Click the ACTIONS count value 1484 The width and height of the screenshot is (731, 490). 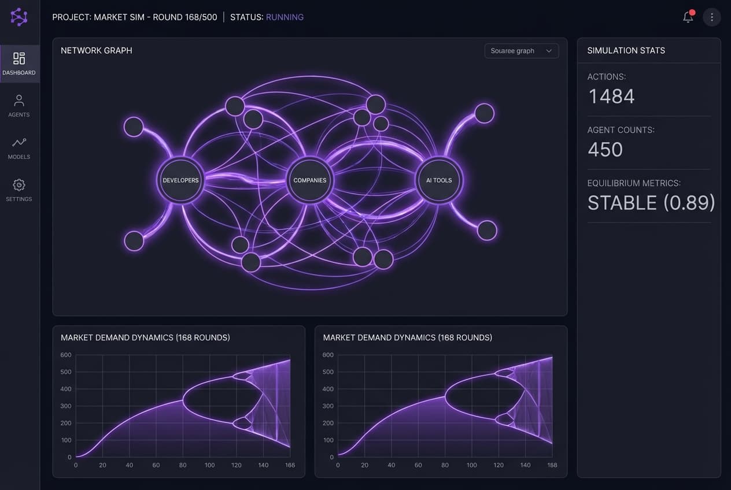click(x=611, y=96)
